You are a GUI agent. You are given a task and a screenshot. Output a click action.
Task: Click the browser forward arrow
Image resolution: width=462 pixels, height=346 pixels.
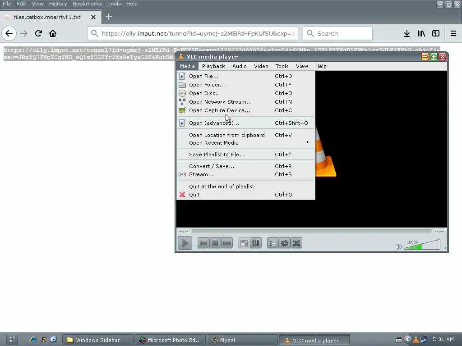pos(24,33)
